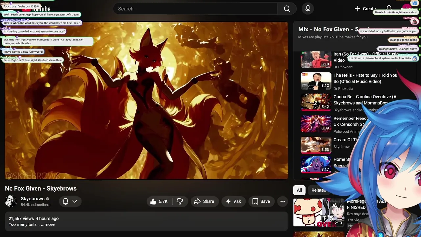Image resolution: width=421 pixels, height=237 pixels.
Task: Open the notifications bell in the header
Action: 389,8
